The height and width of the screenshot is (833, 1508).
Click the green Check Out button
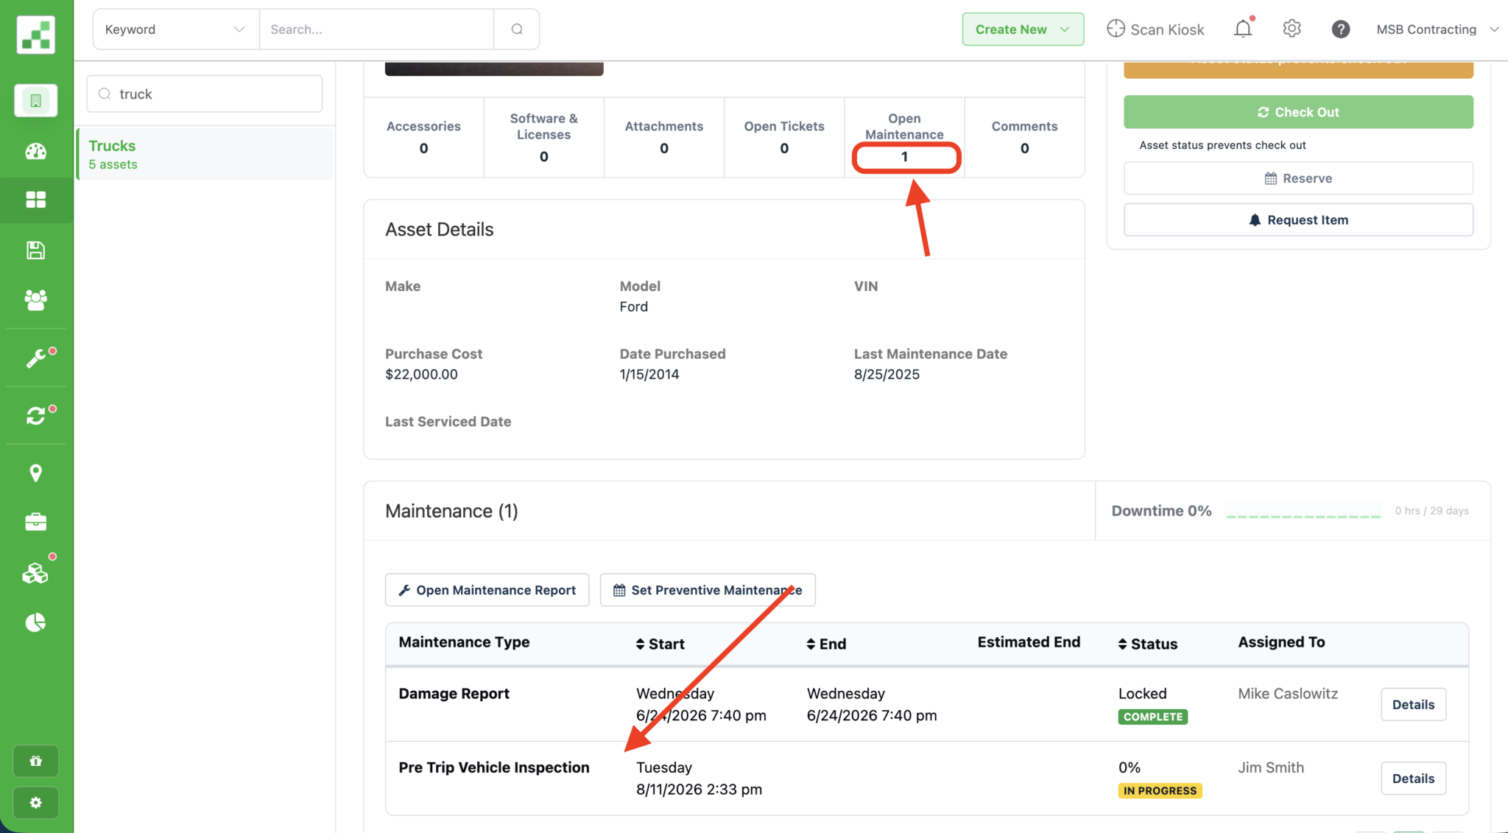(x=1298, y=112)
